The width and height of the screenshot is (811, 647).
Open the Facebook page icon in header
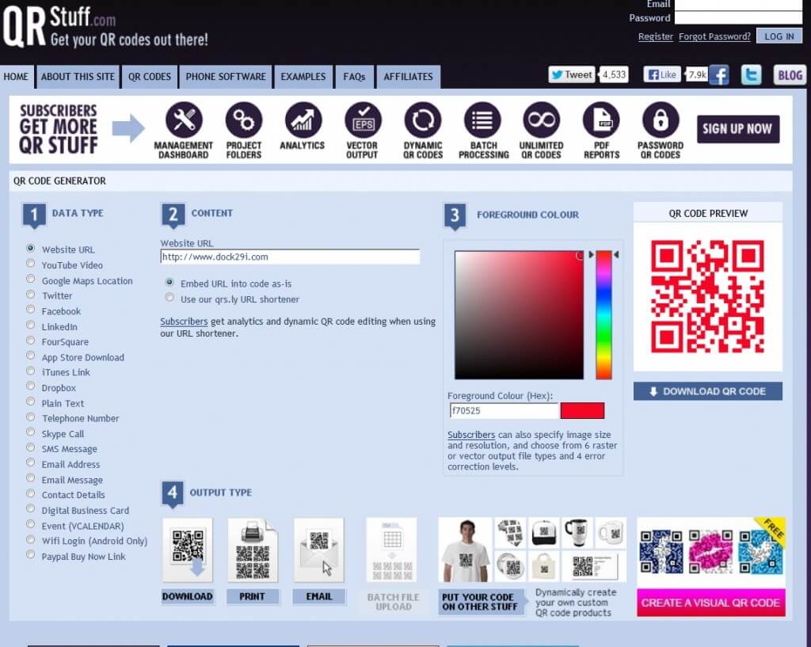(x=719, y=75)
